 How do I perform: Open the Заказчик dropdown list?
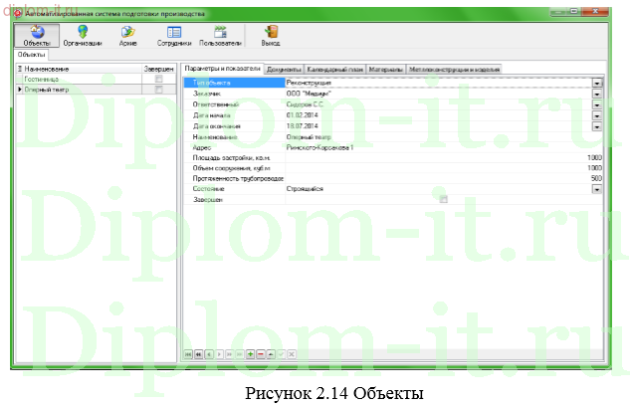[x=597, y=94]
